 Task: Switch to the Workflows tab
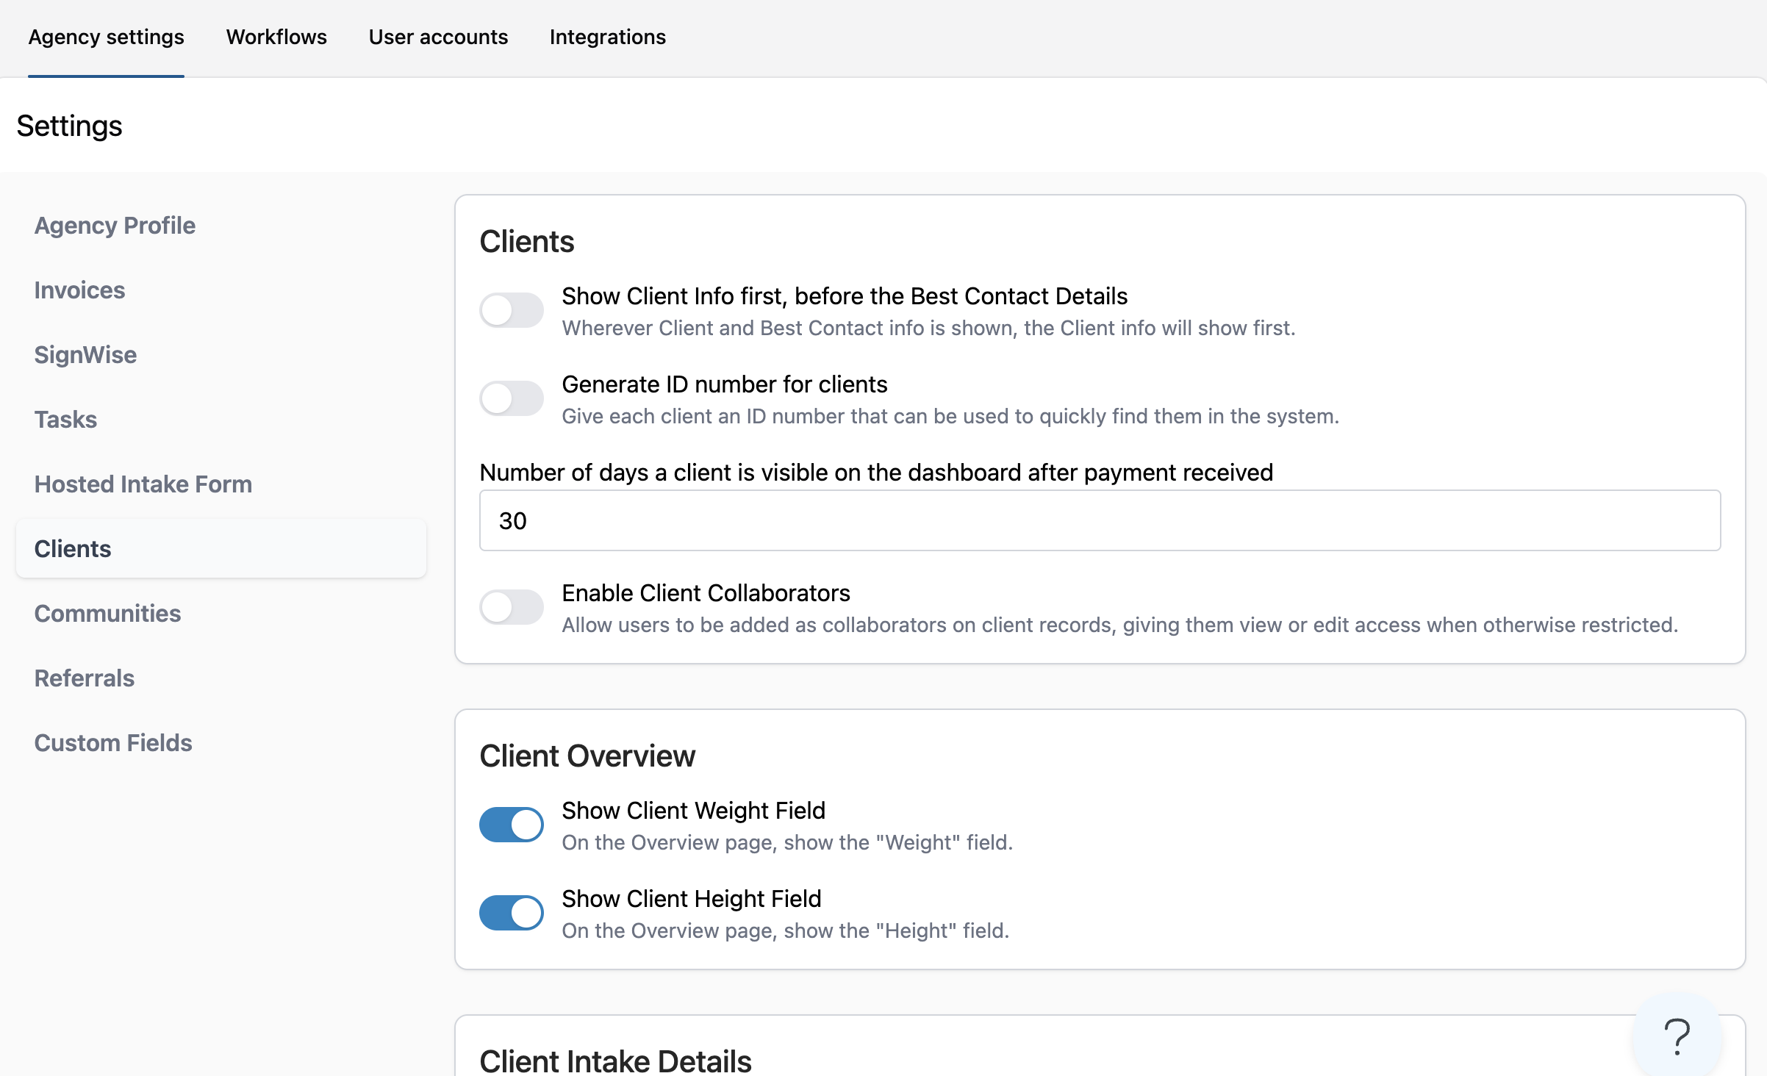(x=276, y=37)
